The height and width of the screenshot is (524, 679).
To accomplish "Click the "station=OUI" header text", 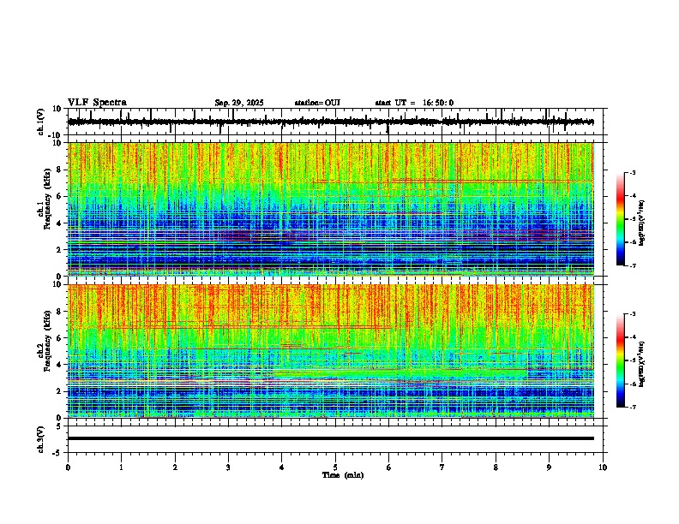I will [x=317, y=103].
